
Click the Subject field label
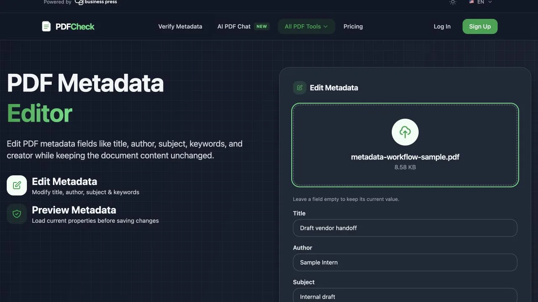304,282
